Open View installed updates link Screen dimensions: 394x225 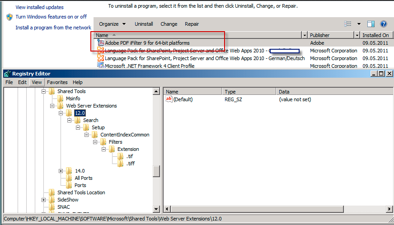39,7
